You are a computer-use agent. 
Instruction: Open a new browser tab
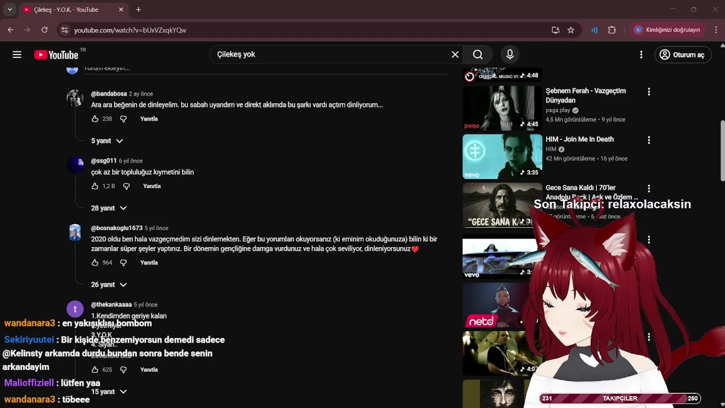click(138, 10)
